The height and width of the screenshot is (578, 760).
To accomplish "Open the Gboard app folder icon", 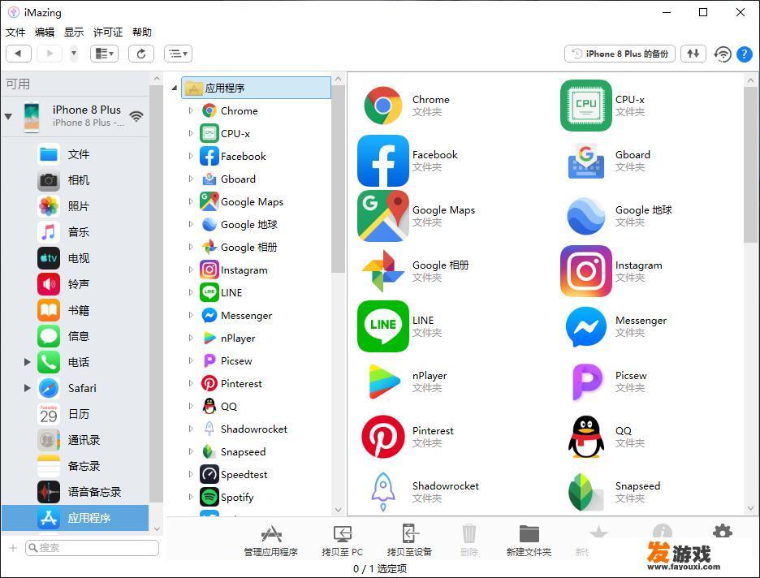I will coord(586,161).
